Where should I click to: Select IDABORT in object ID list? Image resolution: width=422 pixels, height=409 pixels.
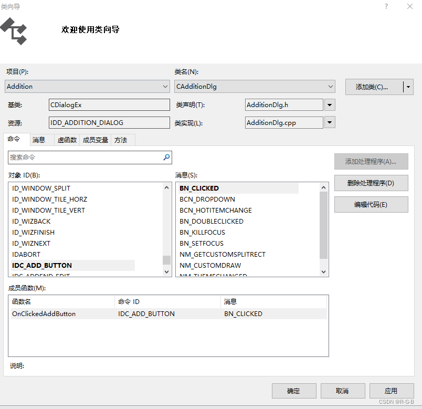26,255
